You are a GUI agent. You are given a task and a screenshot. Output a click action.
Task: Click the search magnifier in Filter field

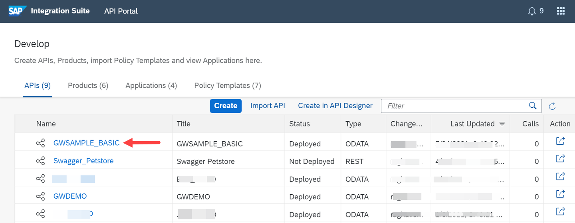[533, 106]
